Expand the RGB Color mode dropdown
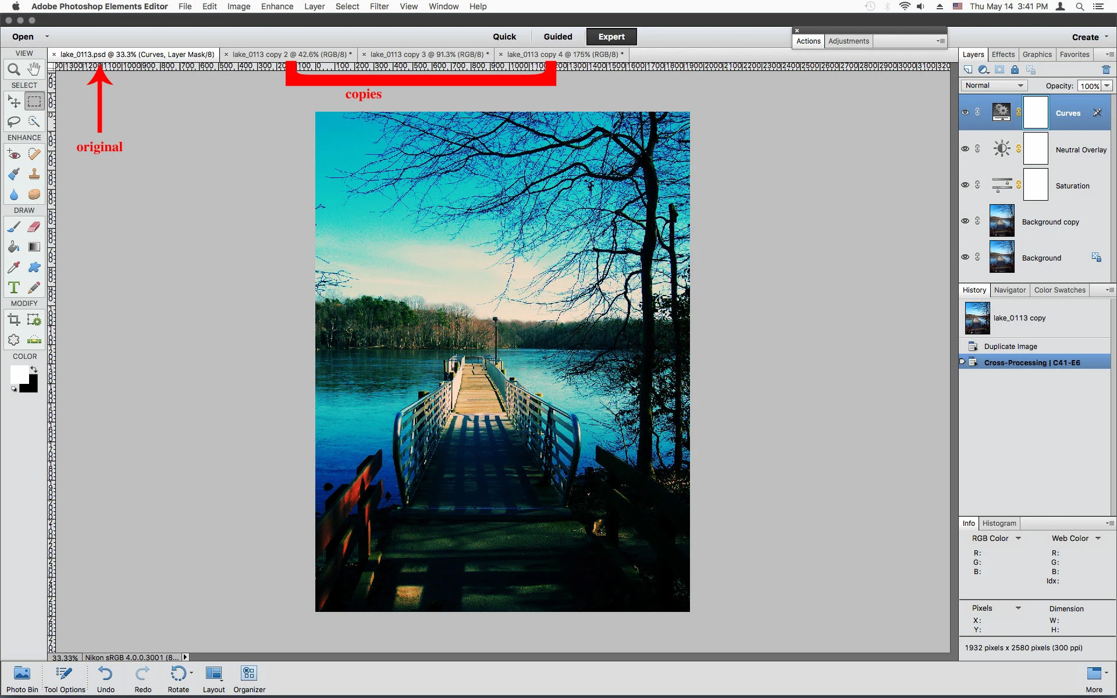The image size is (1117, 698). (1018, 539)
